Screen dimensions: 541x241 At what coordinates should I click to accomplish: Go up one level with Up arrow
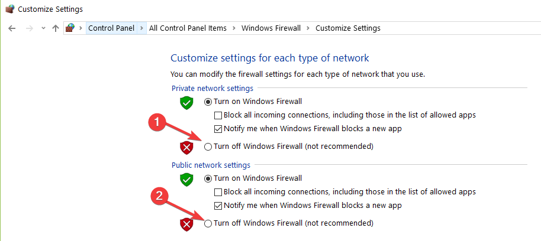click(55, 28)
